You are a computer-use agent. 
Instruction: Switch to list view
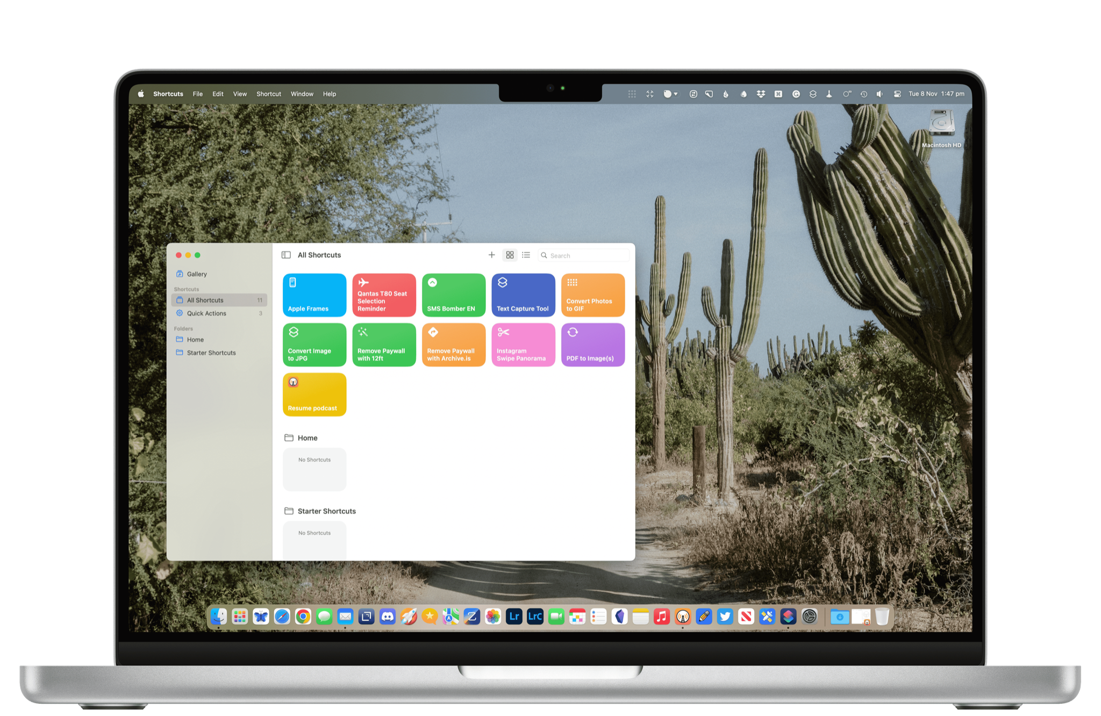pyautogui.click(x=526, y=255)
